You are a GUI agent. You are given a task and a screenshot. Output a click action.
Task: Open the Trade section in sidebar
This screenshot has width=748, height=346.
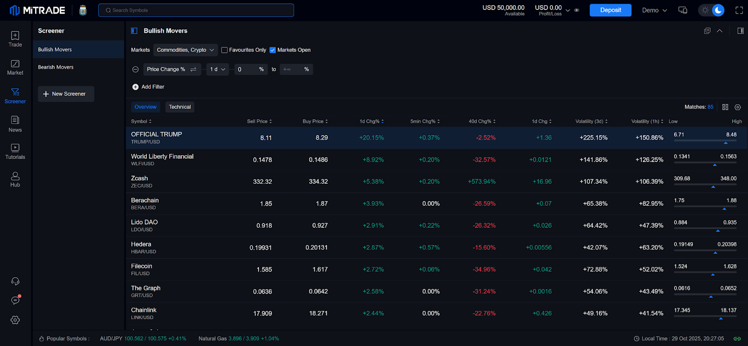[15, 39]
